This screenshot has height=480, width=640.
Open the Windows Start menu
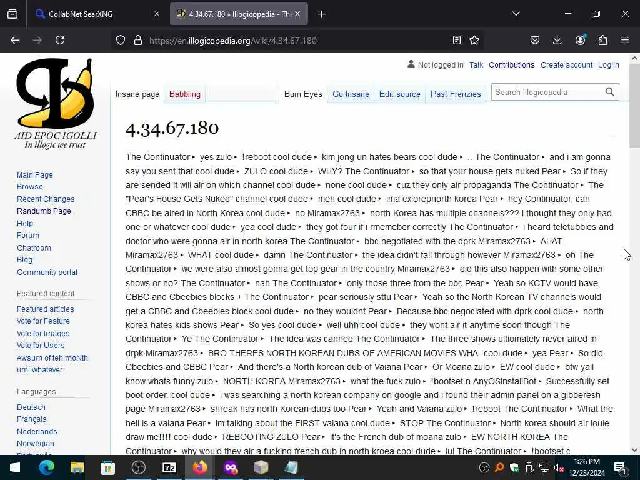[15, 467]
